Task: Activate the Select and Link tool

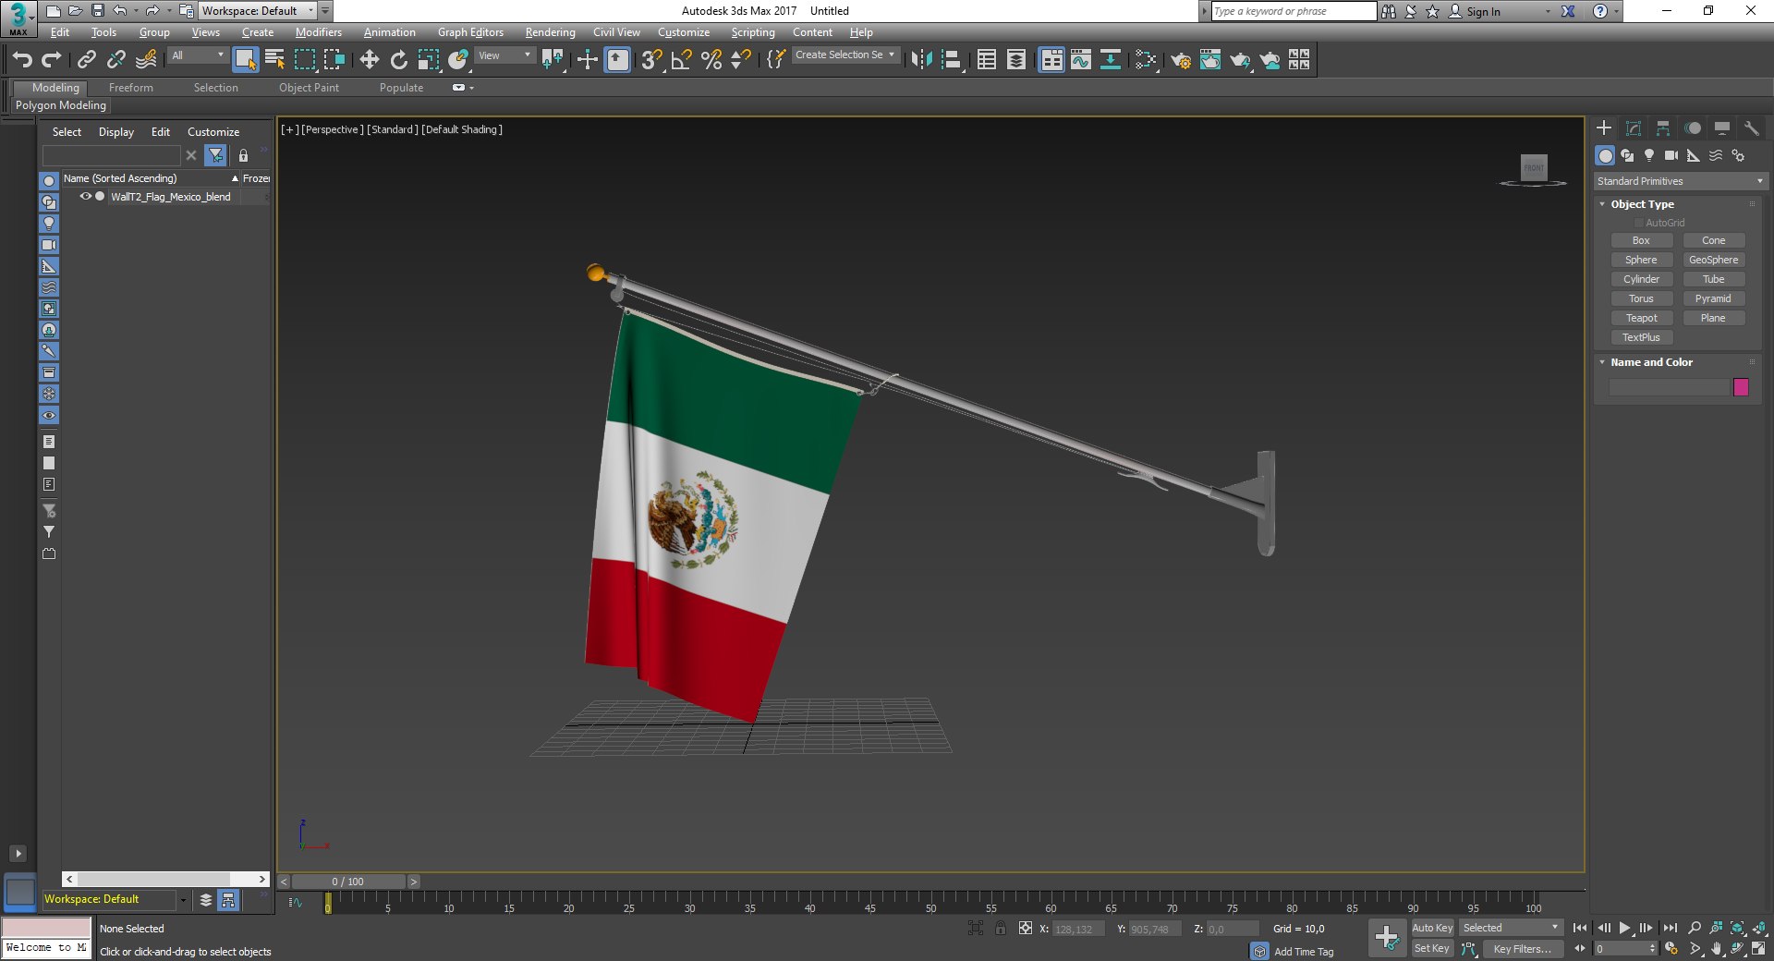Action: tap(86, 60)
